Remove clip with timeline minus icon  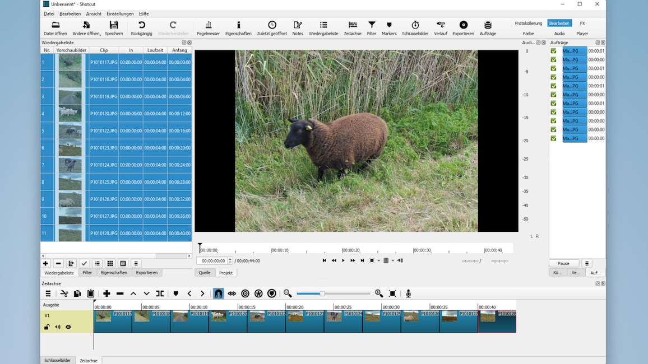click(120, 293)
